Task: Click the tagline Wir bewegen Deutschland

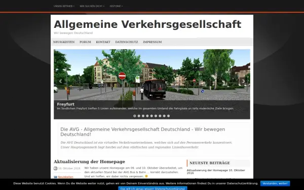Action: (73, 33)
